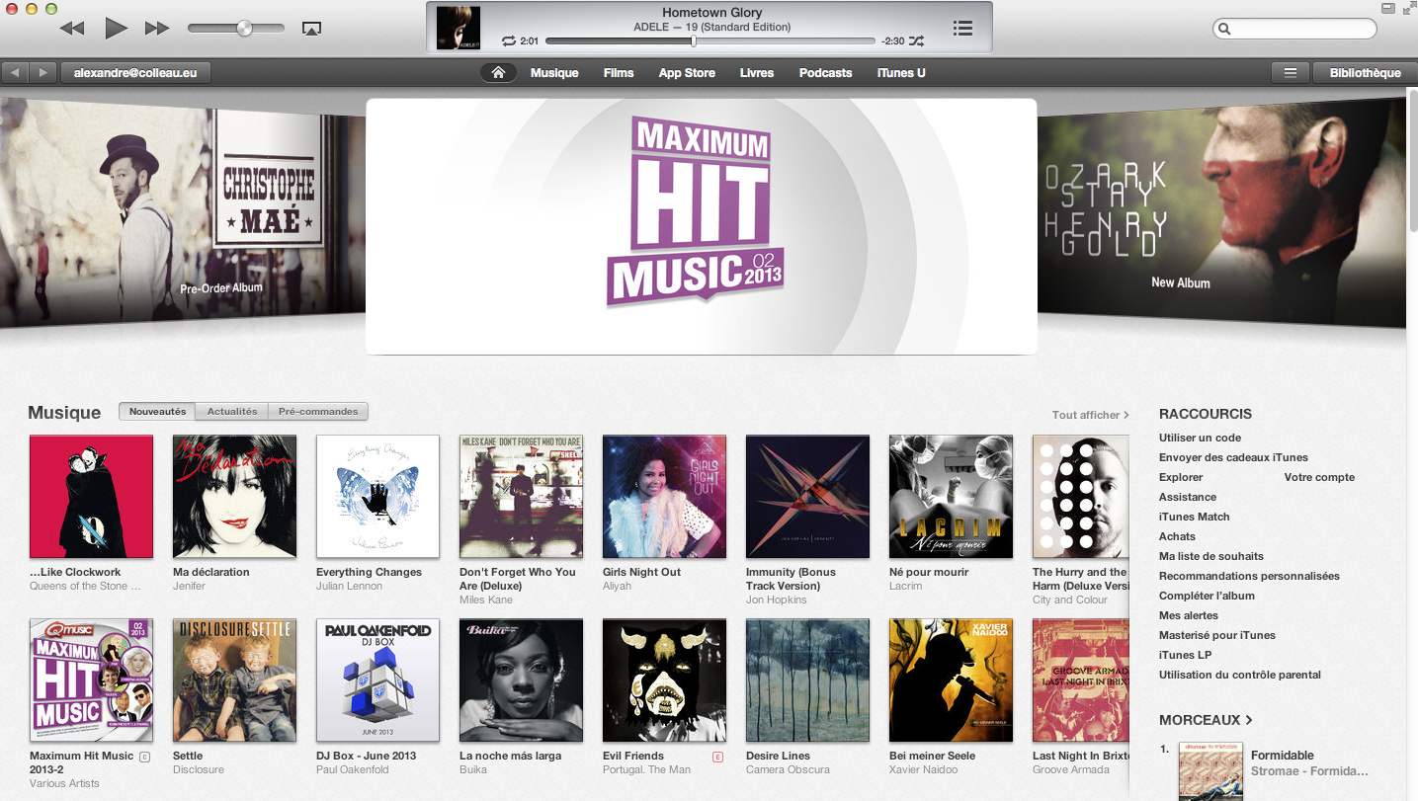The image size is (1418, 801).
Task: Skip to next track with fast-forward
Action: [x=157, y=29]
